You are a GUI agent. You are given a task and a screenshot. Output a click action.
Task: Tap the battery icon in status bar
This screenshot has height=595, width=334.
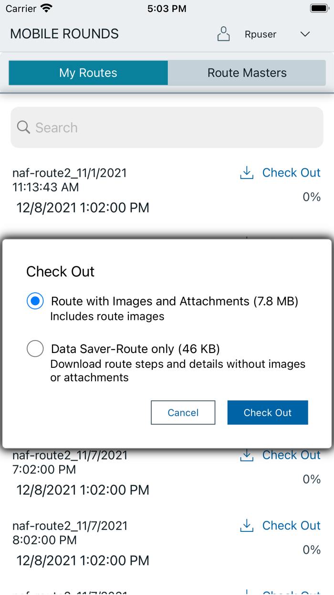[319, 8]
